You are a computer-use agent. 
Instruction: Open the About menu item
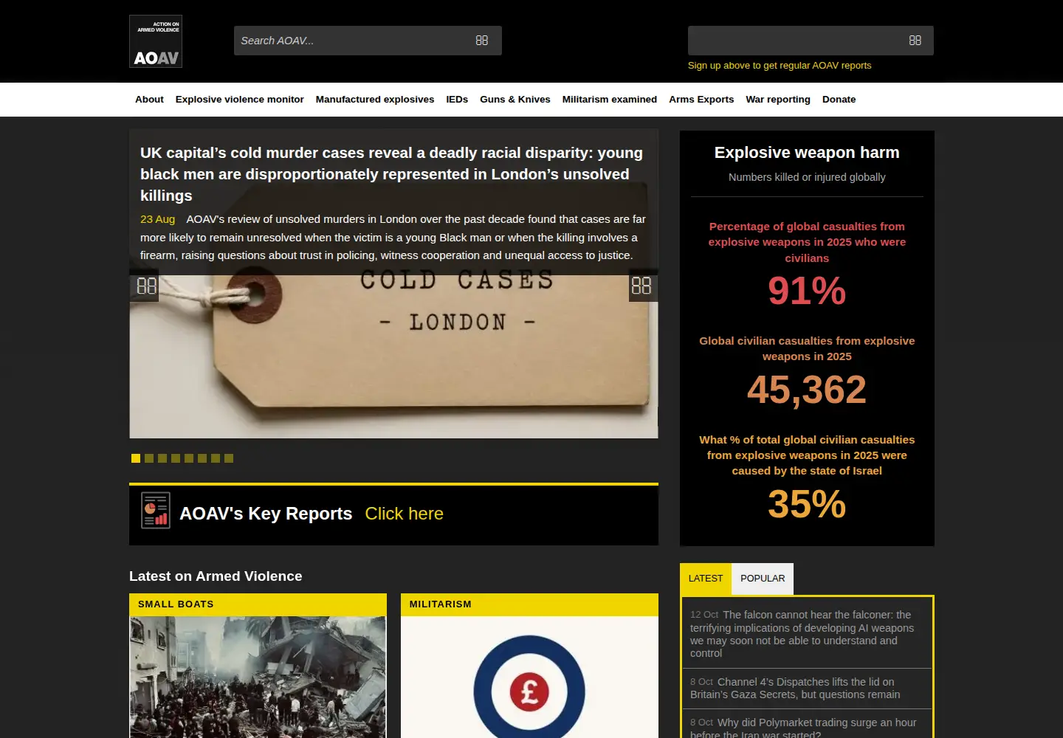(x=149, y=100)
